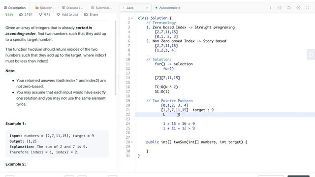Click the 'public int[] twoSum' method signature
The width and height of the screenshot is (315, 177).
197,142
